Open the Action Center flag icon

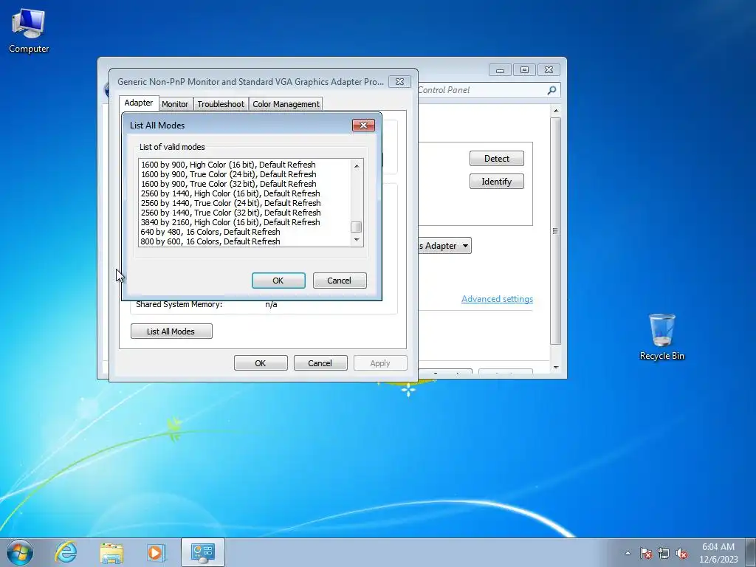coord(645,553)
